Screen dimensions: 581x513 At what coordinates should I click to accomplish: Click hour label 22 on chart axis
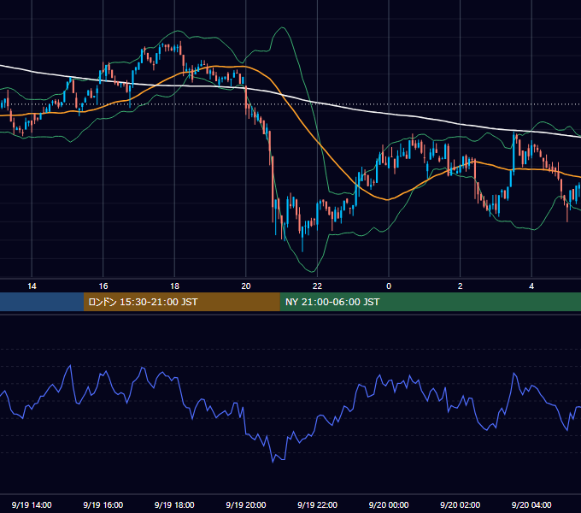tap(317, 286)
